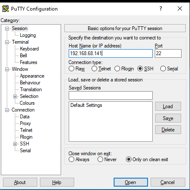The height and width of the screenshot is (190, 190).
Task: Collapse the Terminal tree node
Action: [7, 42]
